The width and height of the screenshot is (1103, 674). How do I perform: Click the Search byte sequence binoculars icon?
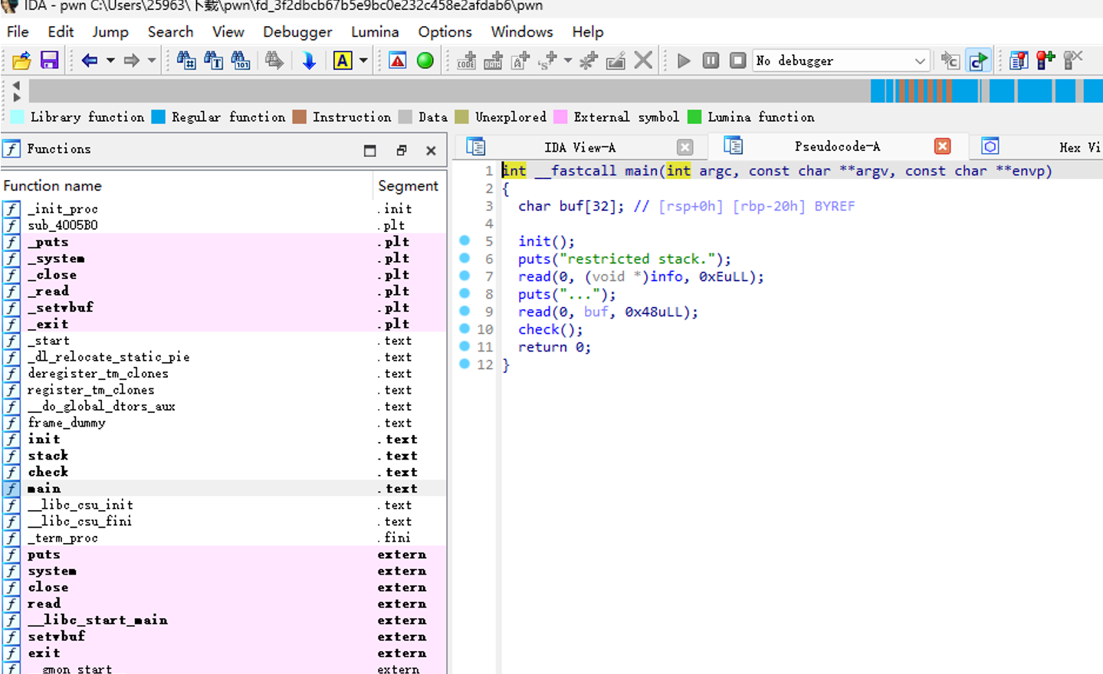[241, 61]
